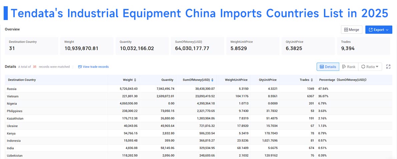Select the Vietnam row

click(198, 96)
